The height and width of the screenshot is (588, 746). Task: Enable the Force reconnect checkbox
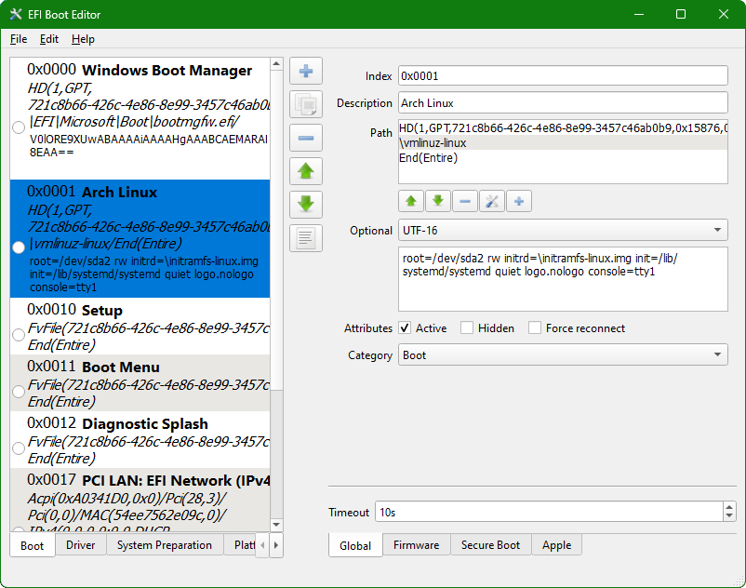[535, 327]
